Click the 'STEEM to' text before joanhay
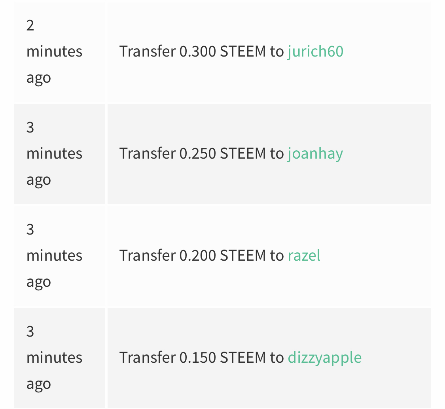The image size is (445, 409). point(252,153)
